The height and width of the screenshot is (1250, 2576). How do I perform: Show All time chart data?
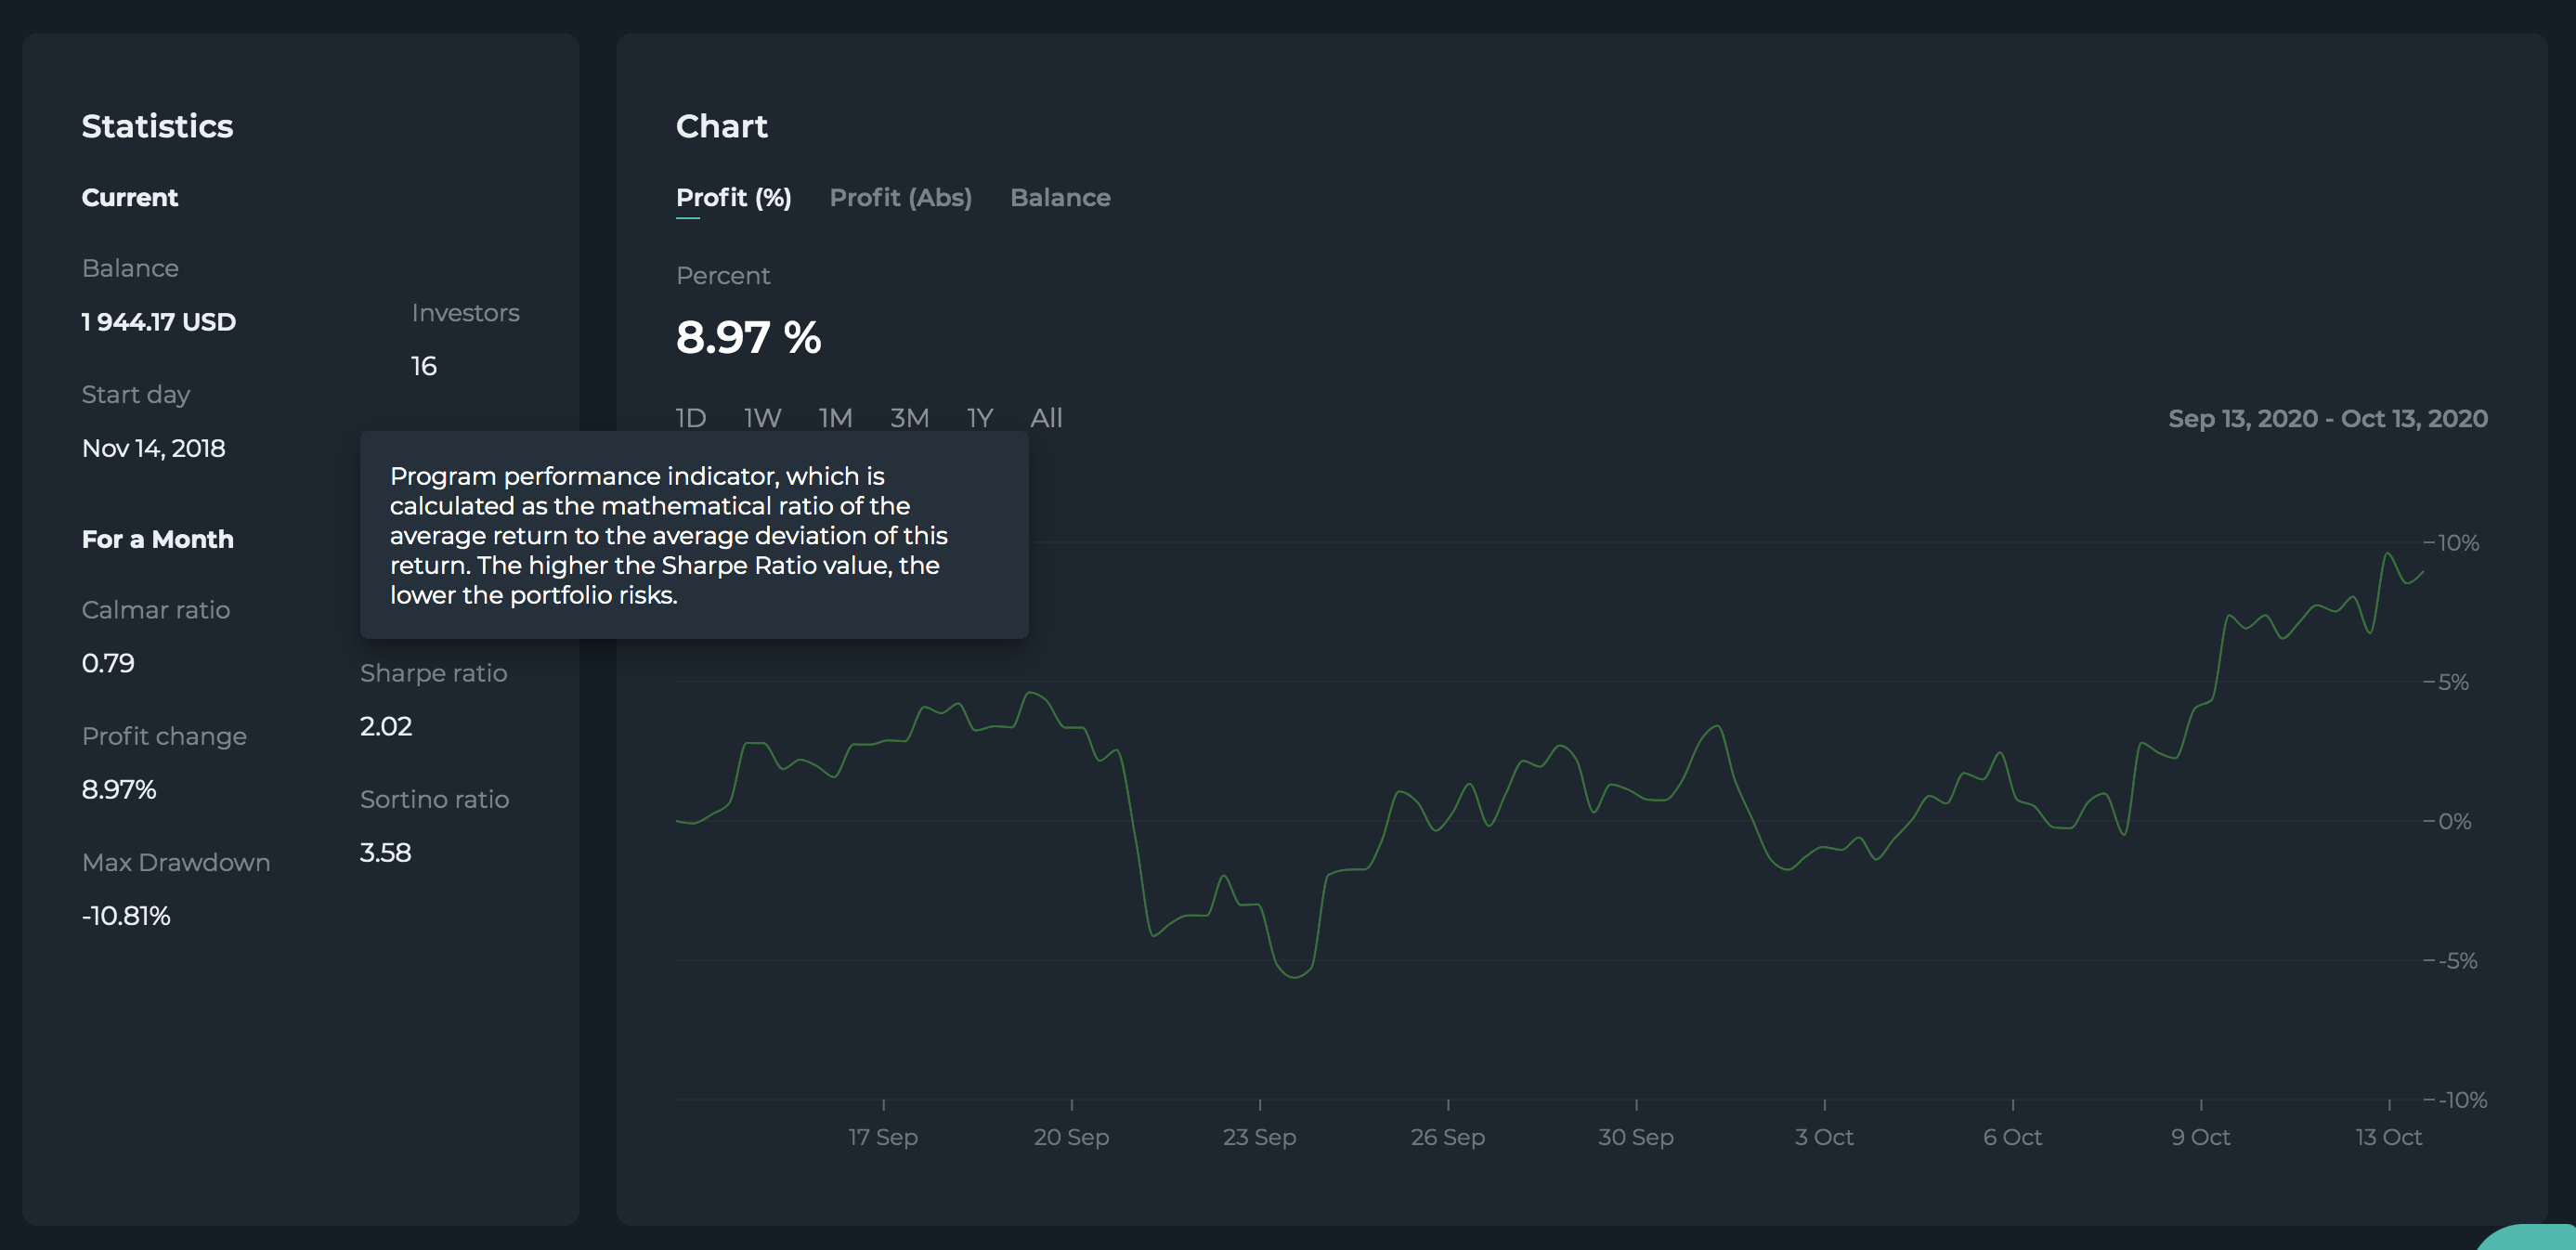[1046, 417]
